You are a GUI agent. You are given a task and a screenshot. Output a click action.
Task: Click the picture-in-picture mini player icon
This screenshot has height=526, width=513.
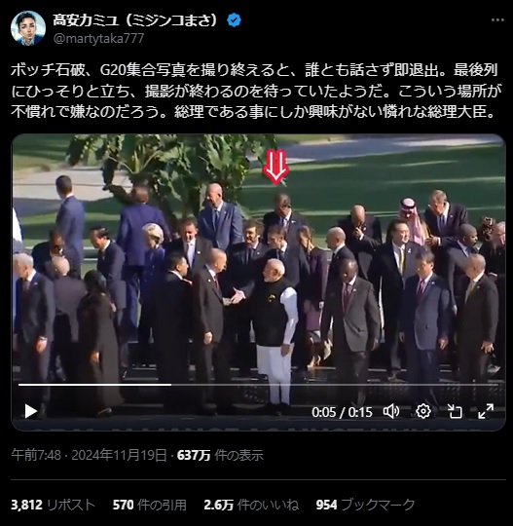click(x=455, y=411)
